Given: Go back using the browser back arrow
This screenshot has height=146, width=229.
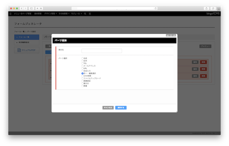Looking at the screenshot, I should coord(22,8).
